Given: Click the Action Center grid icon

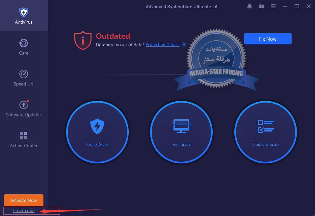Looking at the screenshot, I should (x=24, y=135).
